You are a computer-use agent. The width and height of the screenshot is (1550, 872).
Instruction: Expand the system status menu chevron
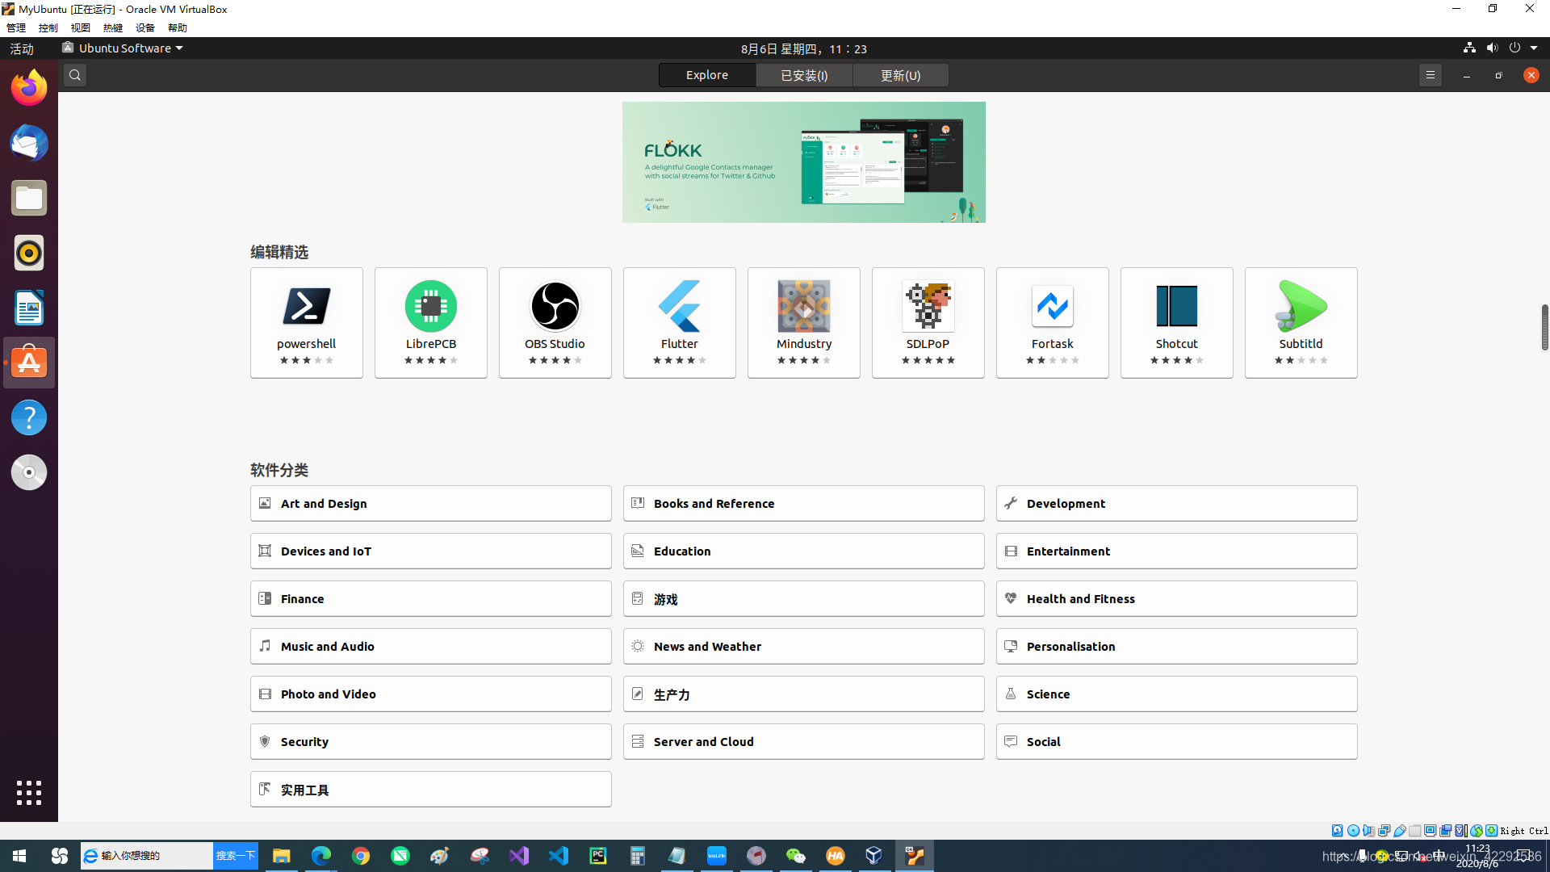click(1536, 48)
